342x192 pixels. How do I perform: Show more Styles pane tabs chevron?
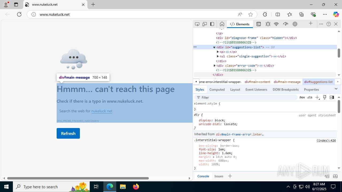tap(336, 89)
